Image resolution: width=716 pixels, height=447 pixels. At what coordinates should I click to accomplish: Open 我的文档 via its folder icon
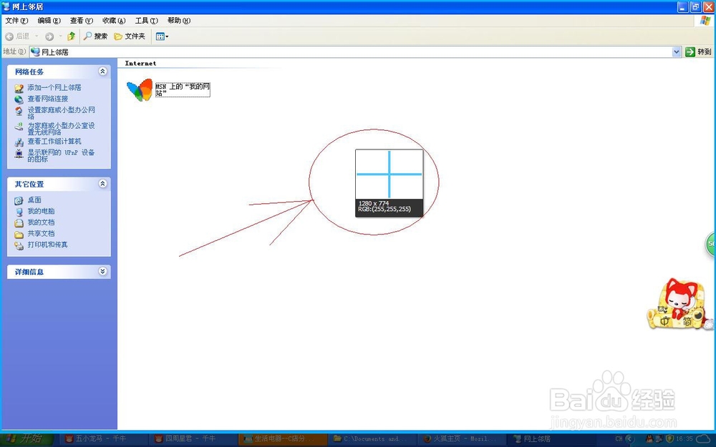[19, 222]
